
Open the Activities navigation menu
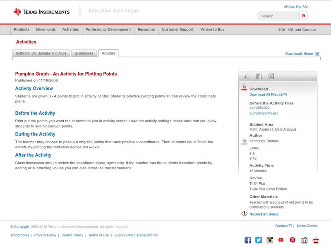coord(70,29)
